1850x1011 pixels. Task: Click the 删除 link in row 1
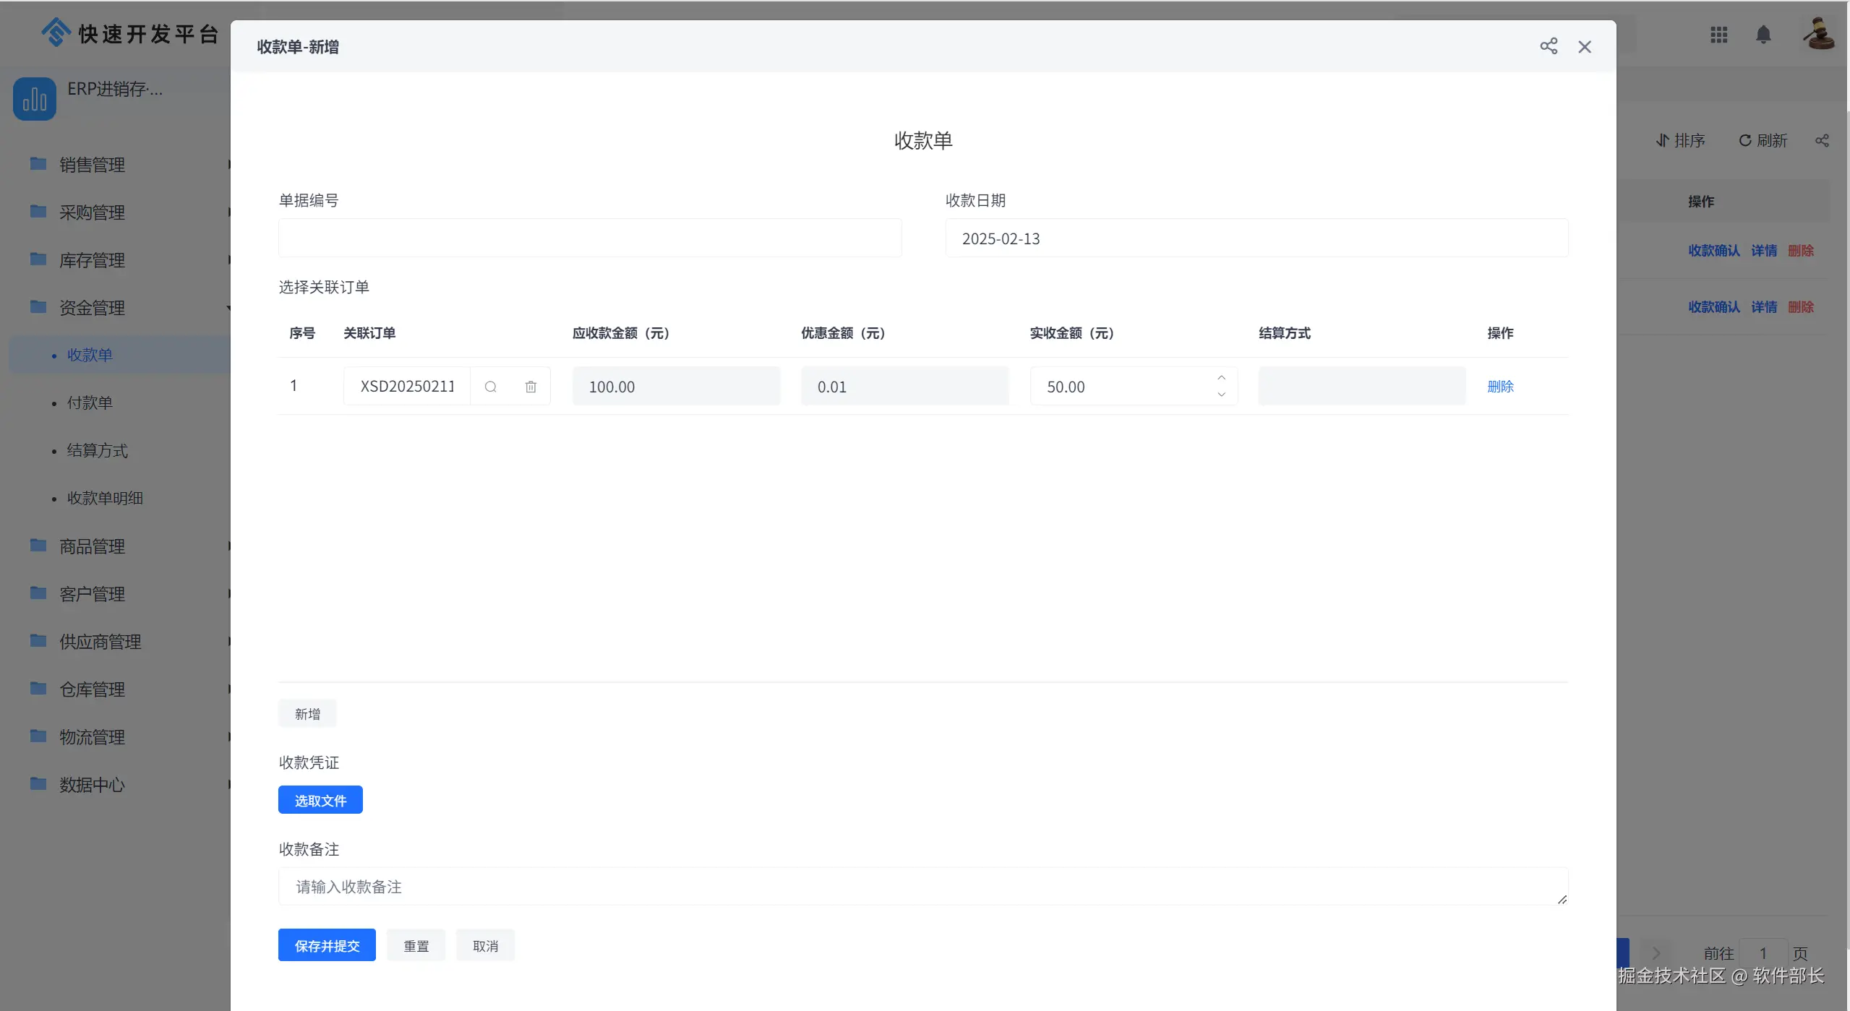click(1500, 387)
